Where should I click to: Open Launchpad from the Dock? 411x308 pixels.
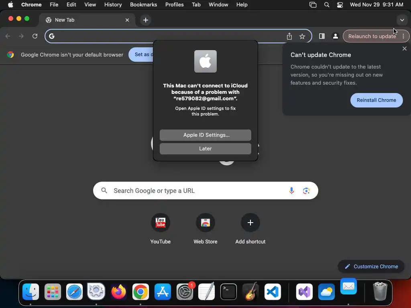[x=53, y=292]
